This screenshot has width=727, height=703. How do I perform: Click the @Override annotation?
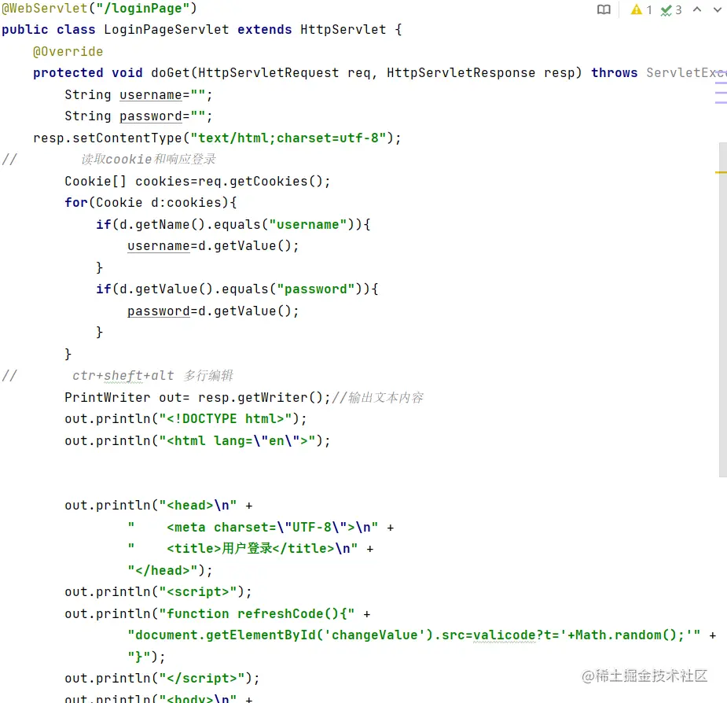point(68,52)
